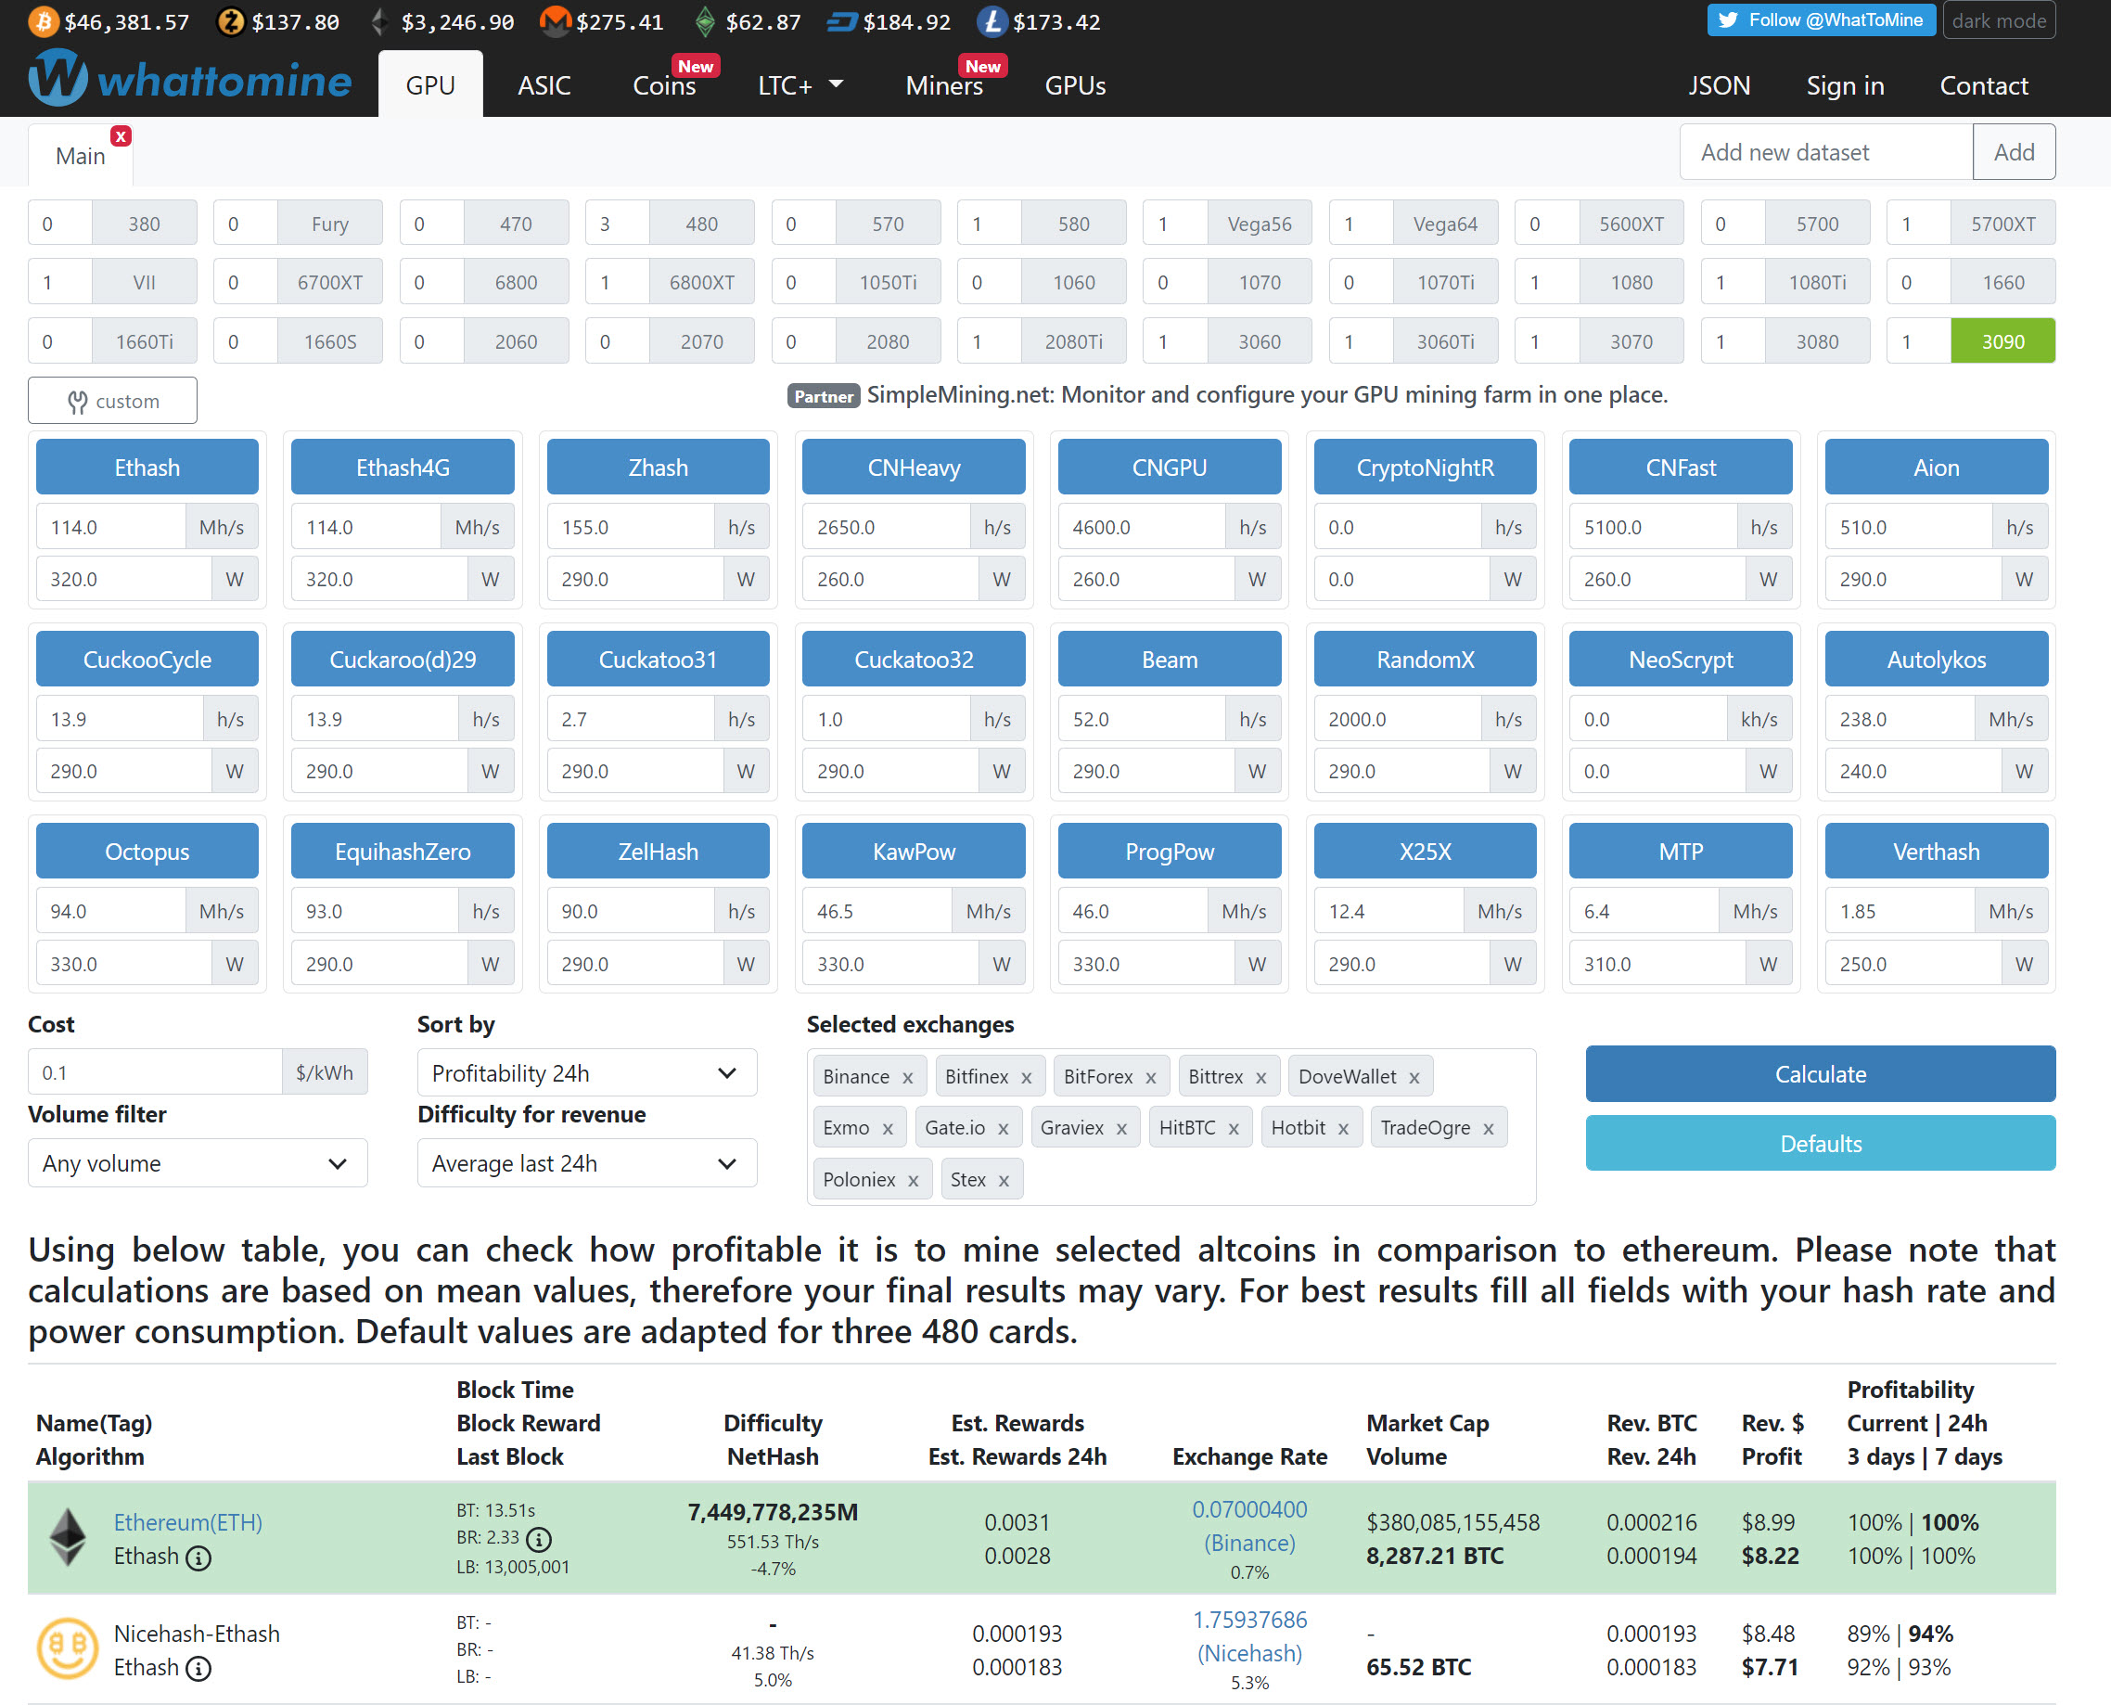Open SimpleMining.net partner link

coord(1267,394)
